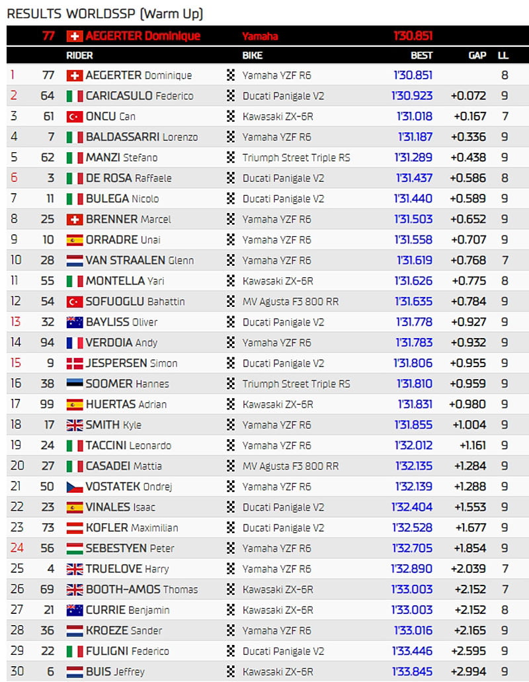Open rider SOFUOGLU Bahattin entry
The height and width of the screenshot is (682, 529).
[135, 302]
